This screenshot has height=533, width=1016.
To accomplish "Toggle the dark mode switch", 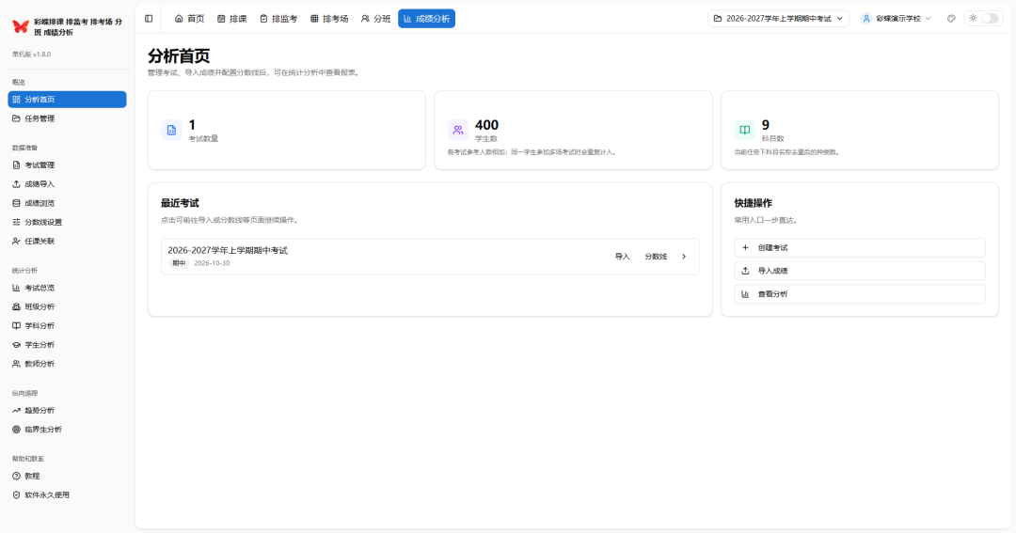I will coord(990,19).
